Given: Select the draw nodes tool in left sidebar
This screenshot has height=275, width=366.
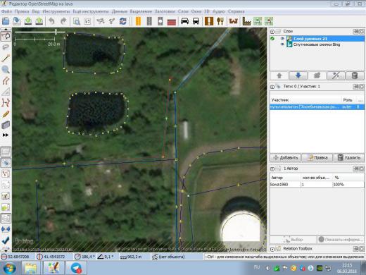Looking at the screenshot, I should tap(6, 58).
